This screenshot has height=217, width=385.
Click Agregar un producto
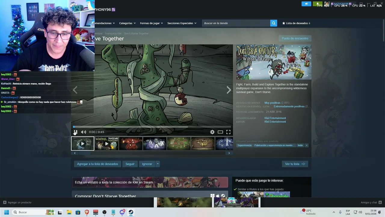click(17, 203)
